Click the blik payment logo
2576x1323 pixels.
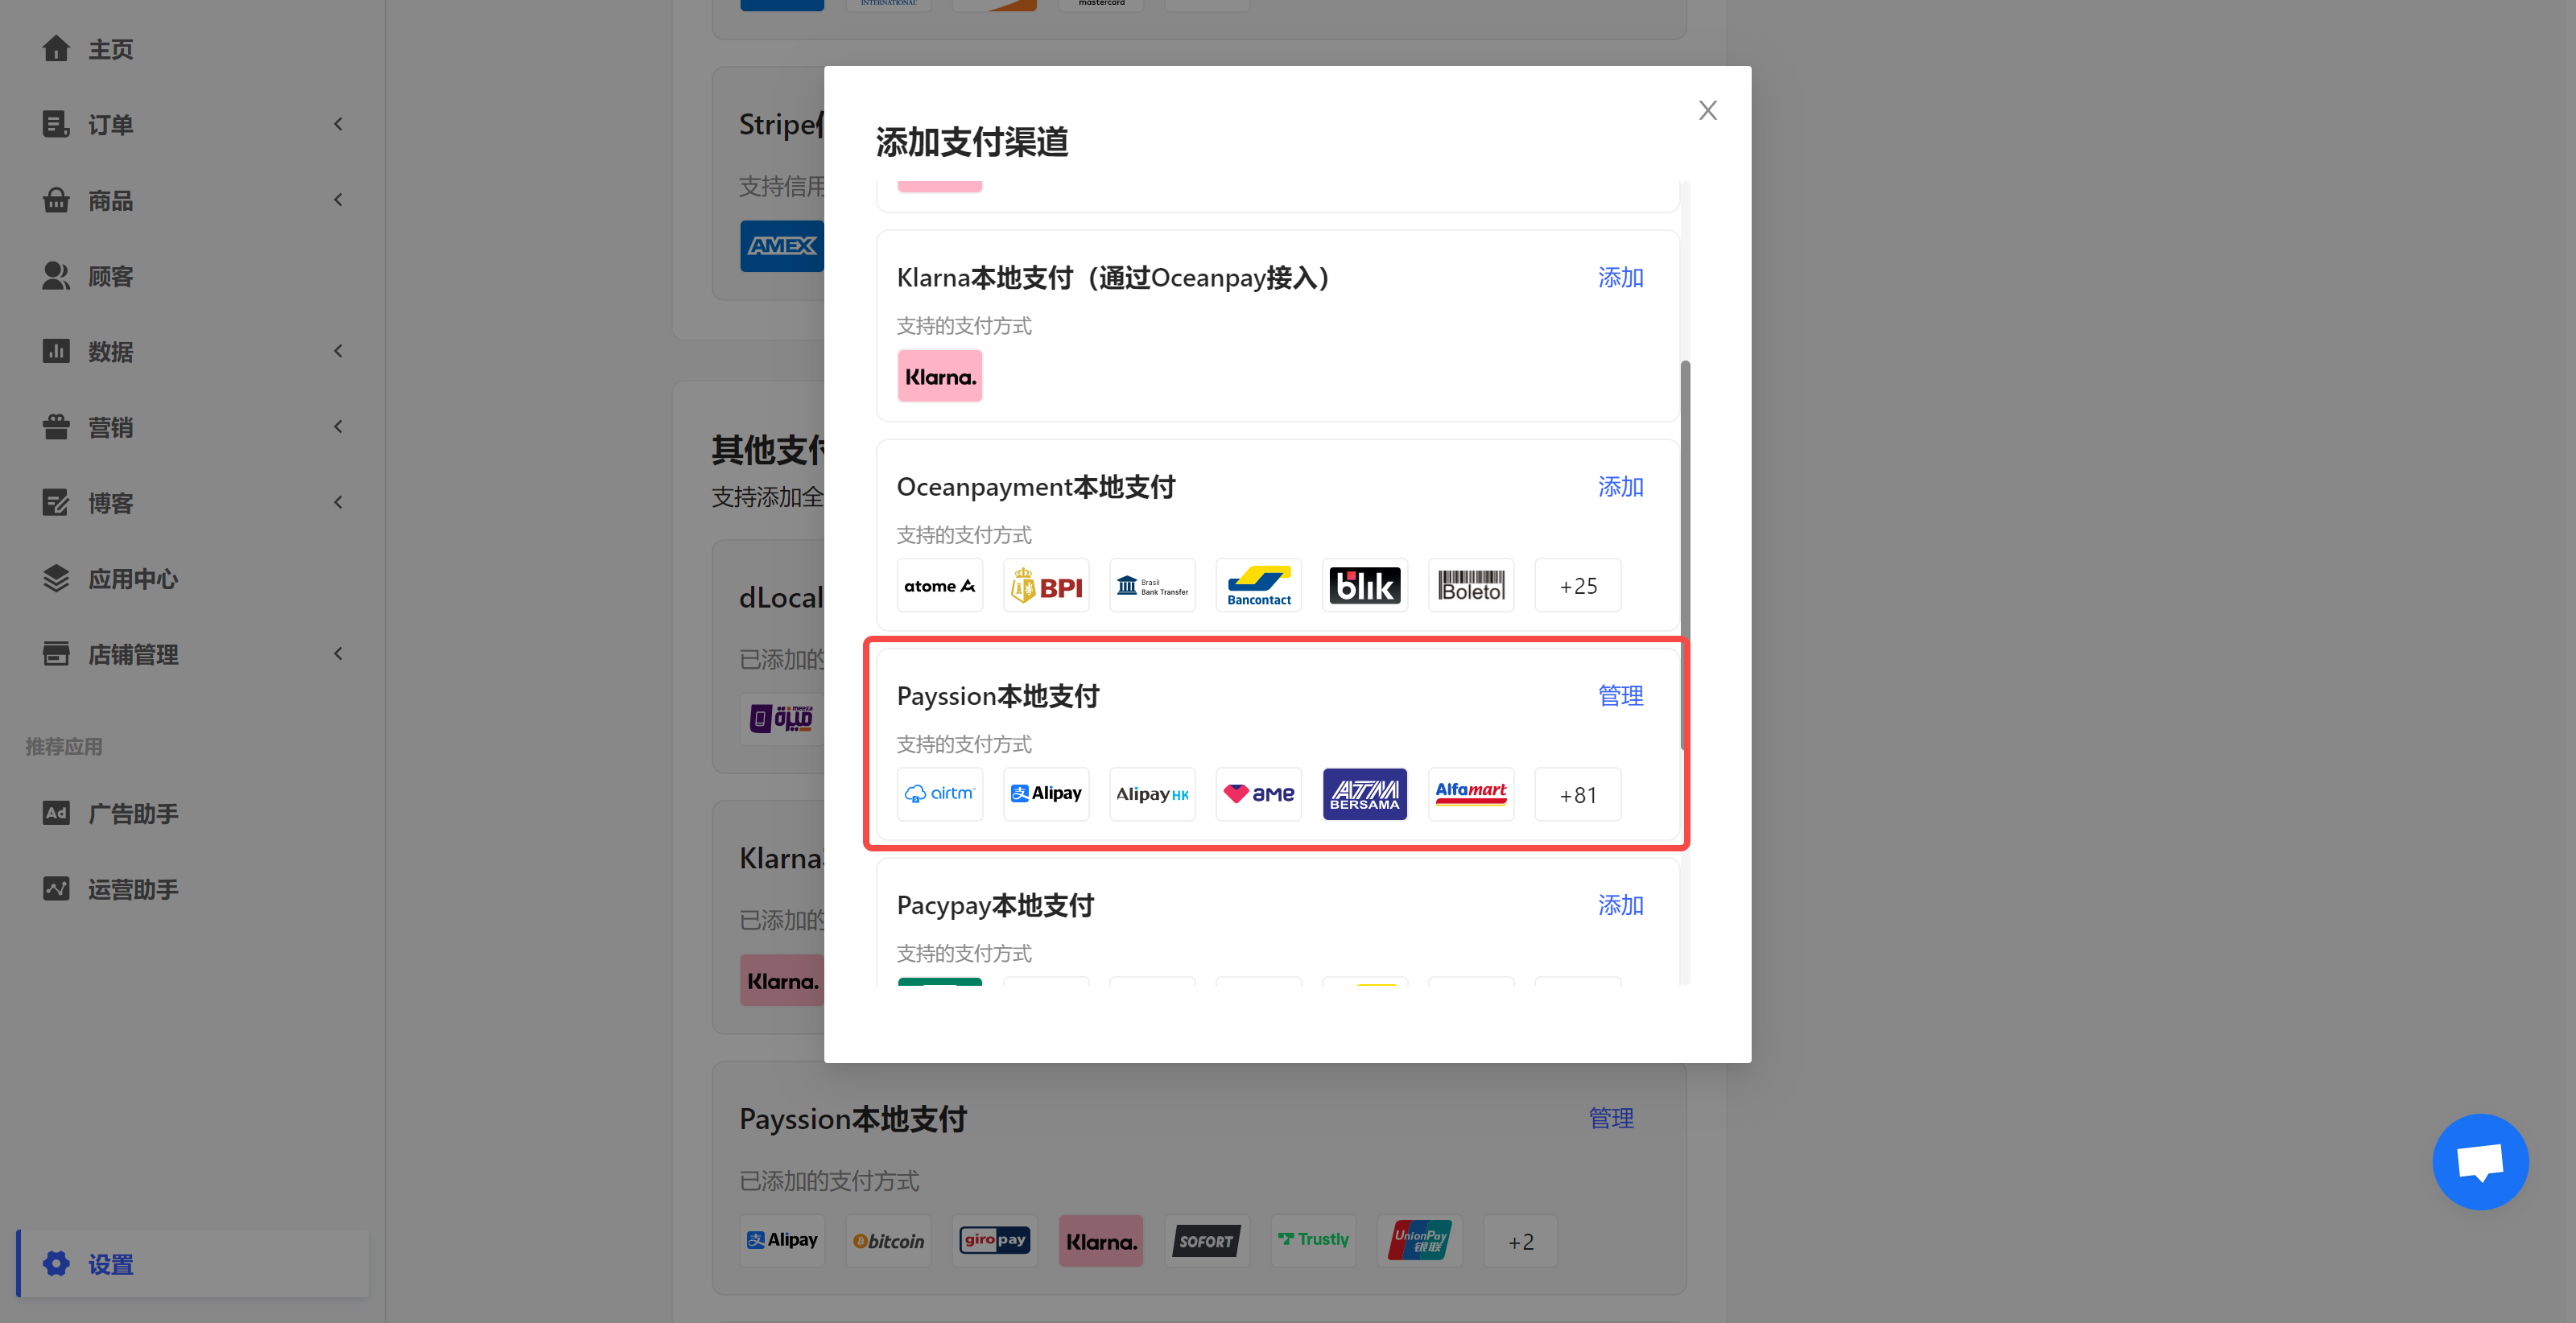tap(1364, 585)
